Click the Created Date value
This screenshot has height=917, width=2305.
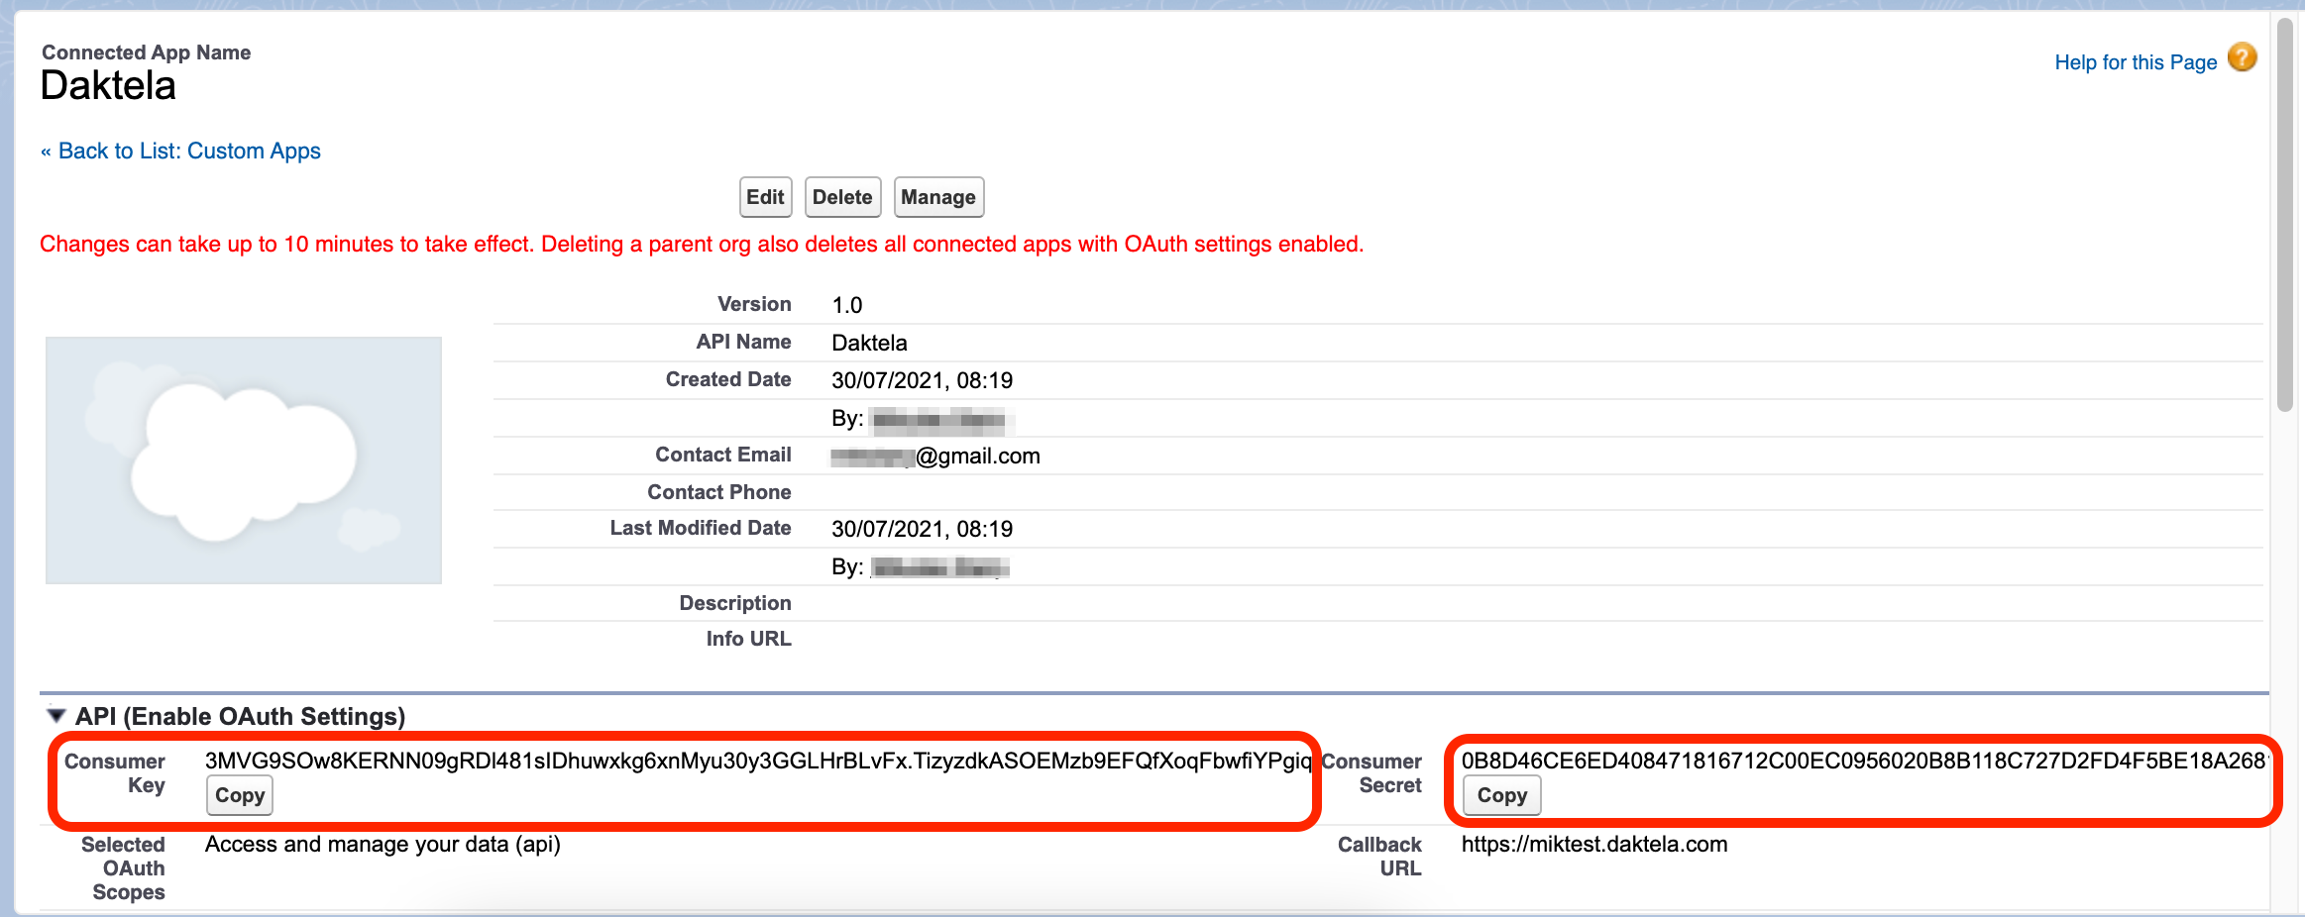click(x=922, y=379)
